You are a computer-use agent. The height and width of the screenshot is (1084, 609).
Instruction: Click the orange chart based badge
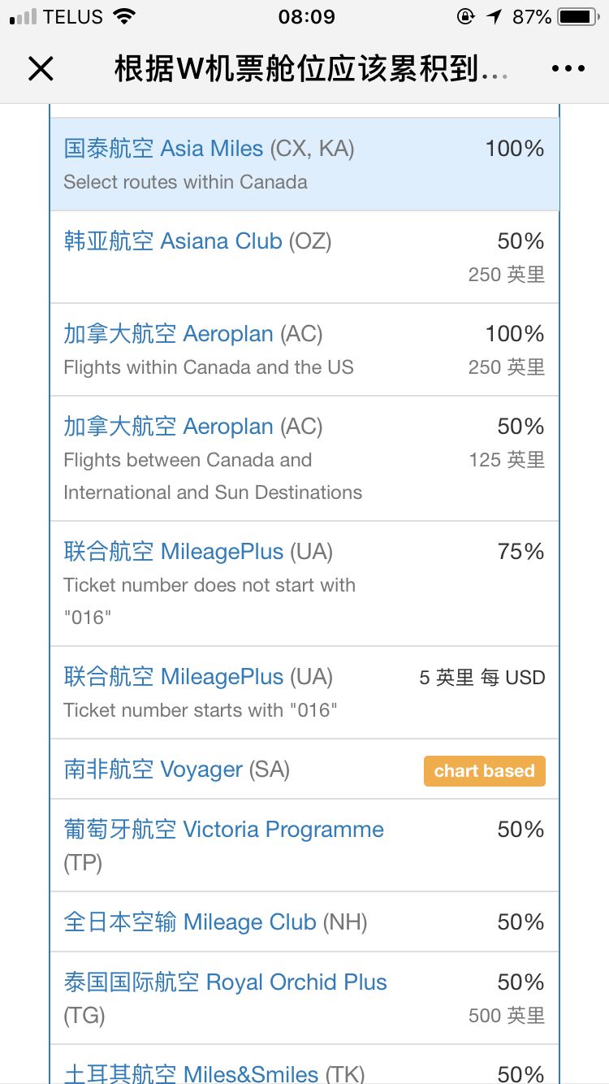tap(484, 771)
